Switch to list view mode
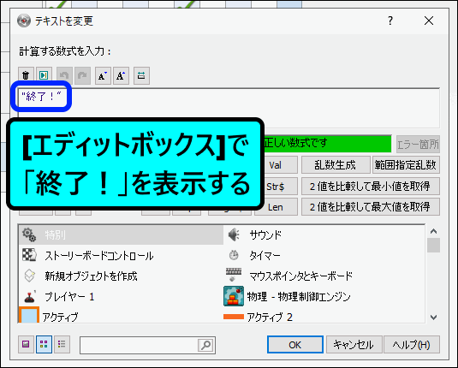This screenshot has width=458, height=368. click(62, 344)
